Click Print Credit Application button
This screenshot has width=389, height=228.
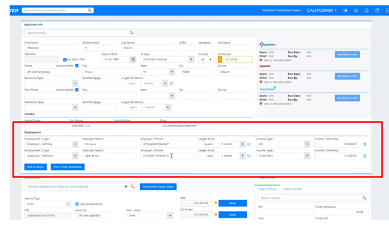click(x=68, y=167)
